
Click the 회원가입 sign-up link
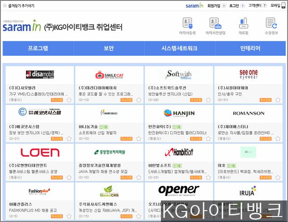213,5
